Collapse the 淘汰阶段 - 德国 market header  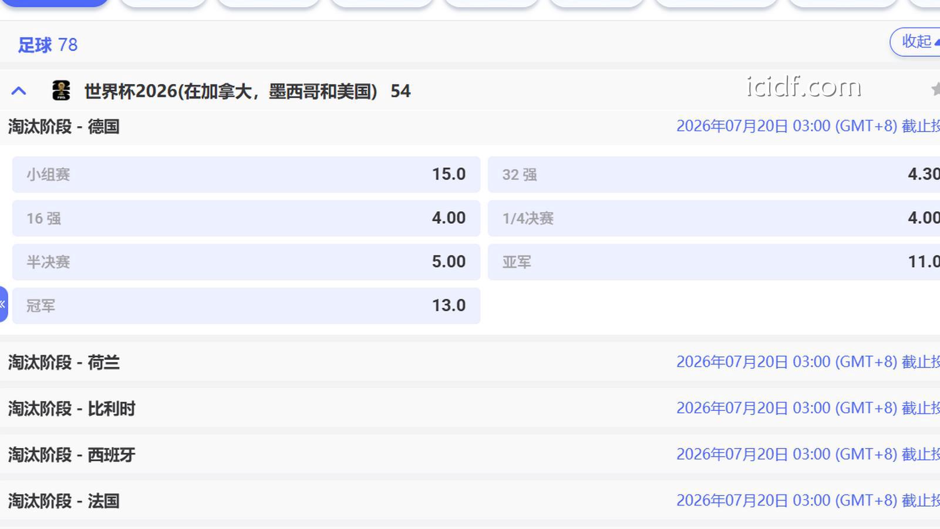click(x=64, y=127)
